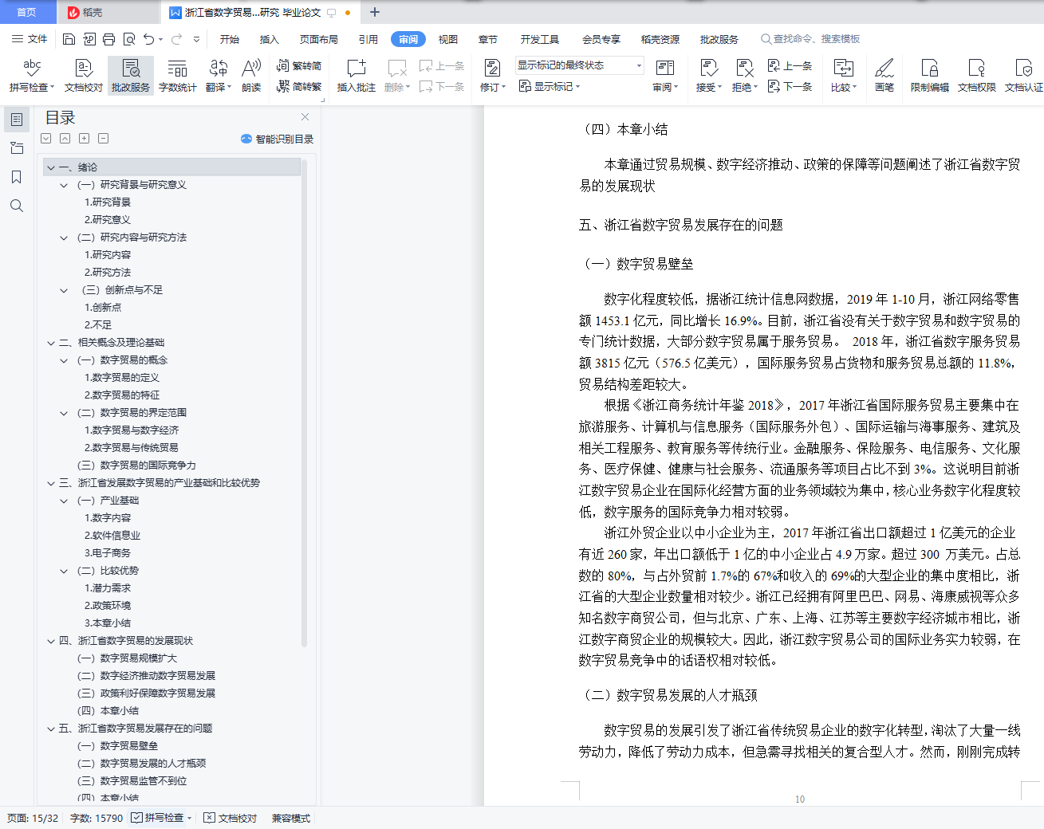Convert text with 简转繁
This screenshot has width=1044, height=829.
pos(299,86)
